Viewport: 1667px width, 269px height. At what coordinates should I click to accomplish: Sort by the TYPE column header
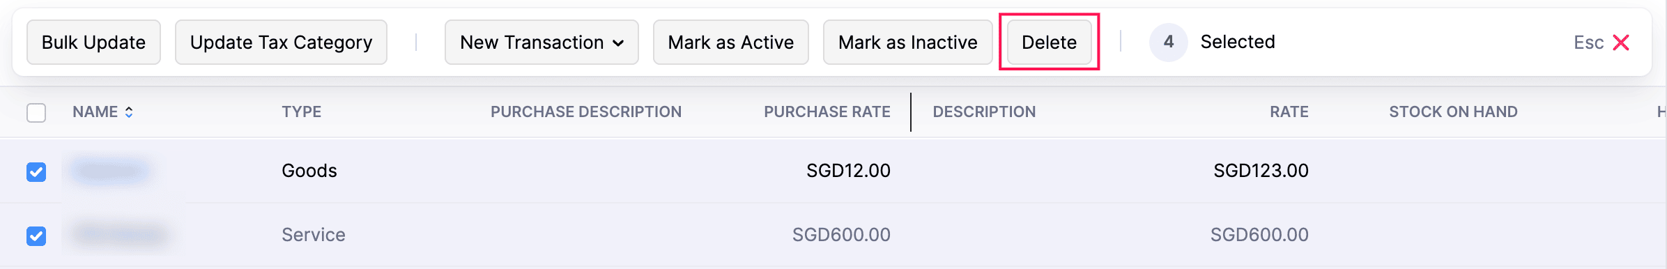tap(301, 112)
